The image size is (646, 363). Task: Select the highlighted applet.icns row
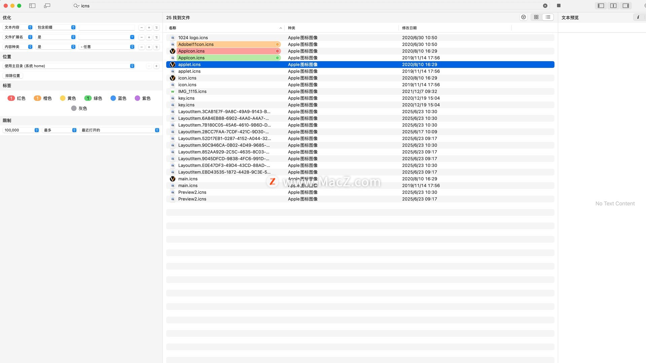coord(360,65)
